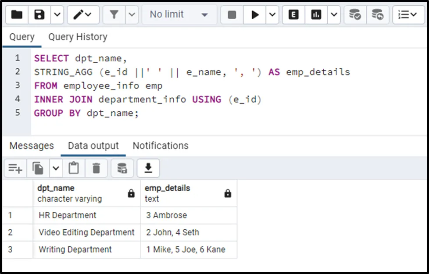Rollback the transaction
Viewport: 429px width, 274px height.
[x=378, y=14]
